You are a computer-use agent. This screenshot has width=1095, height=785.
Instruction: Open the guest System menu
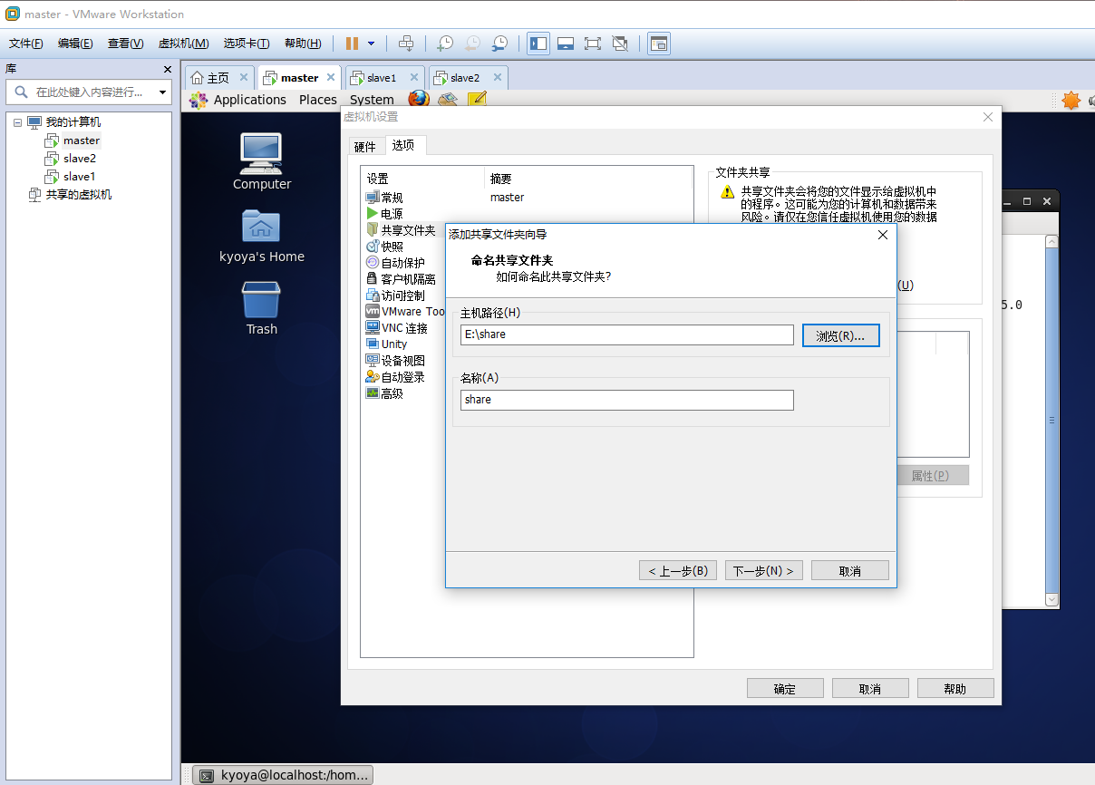click(x=372, y=100)
